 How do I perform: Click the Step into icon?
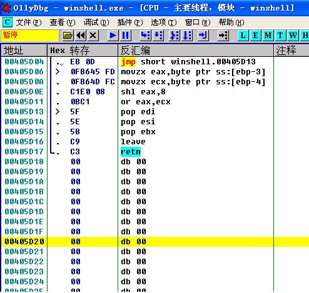(145, 36)
